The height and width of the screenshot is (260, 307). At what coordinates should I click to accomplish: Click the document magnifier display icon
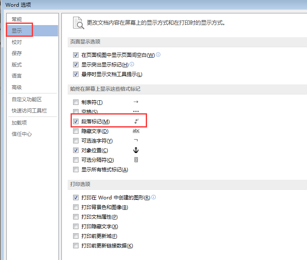pos(79,23)
